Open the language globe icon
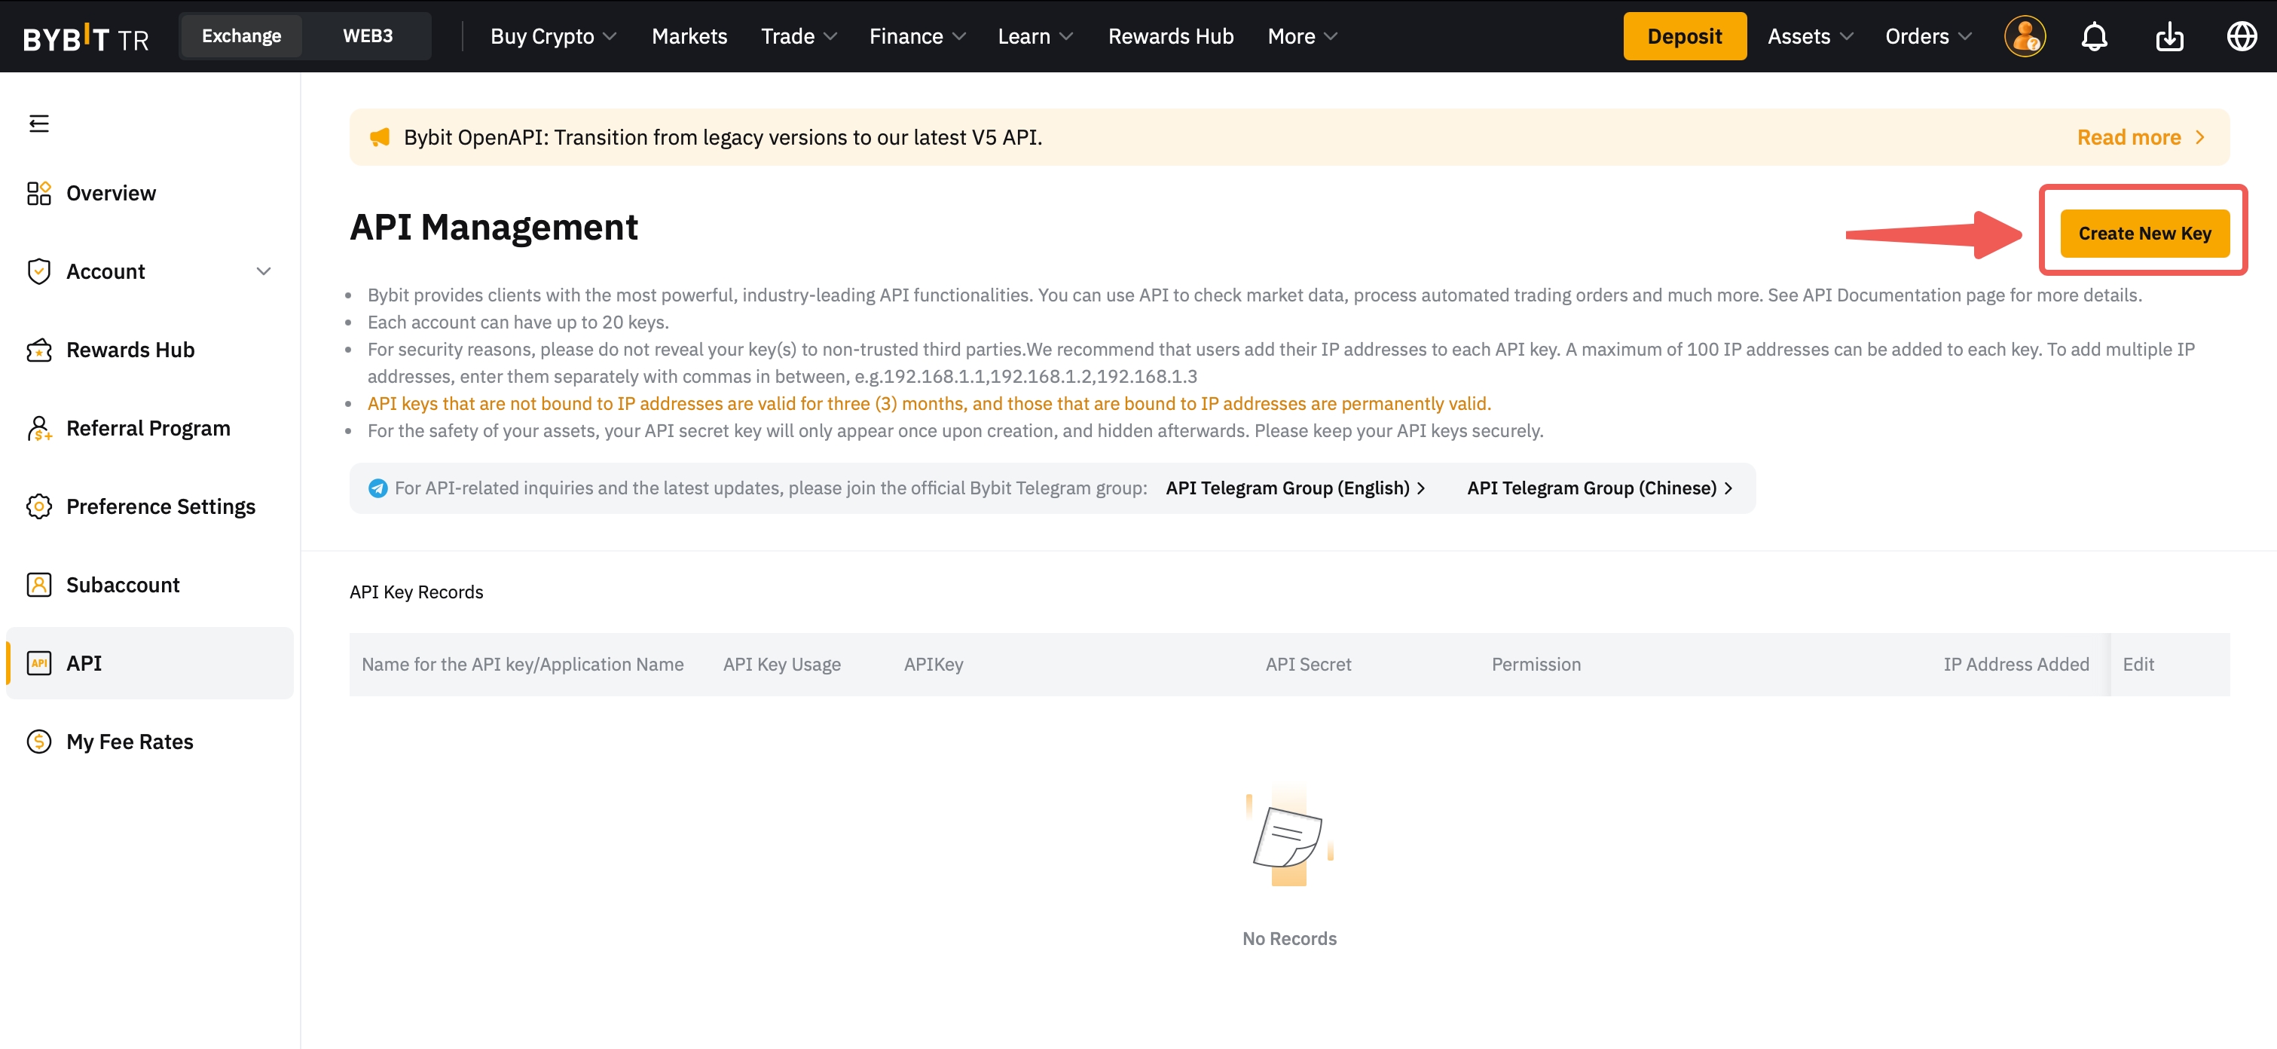The width and height of the screenshot is (2277, 1049). 2242,36
